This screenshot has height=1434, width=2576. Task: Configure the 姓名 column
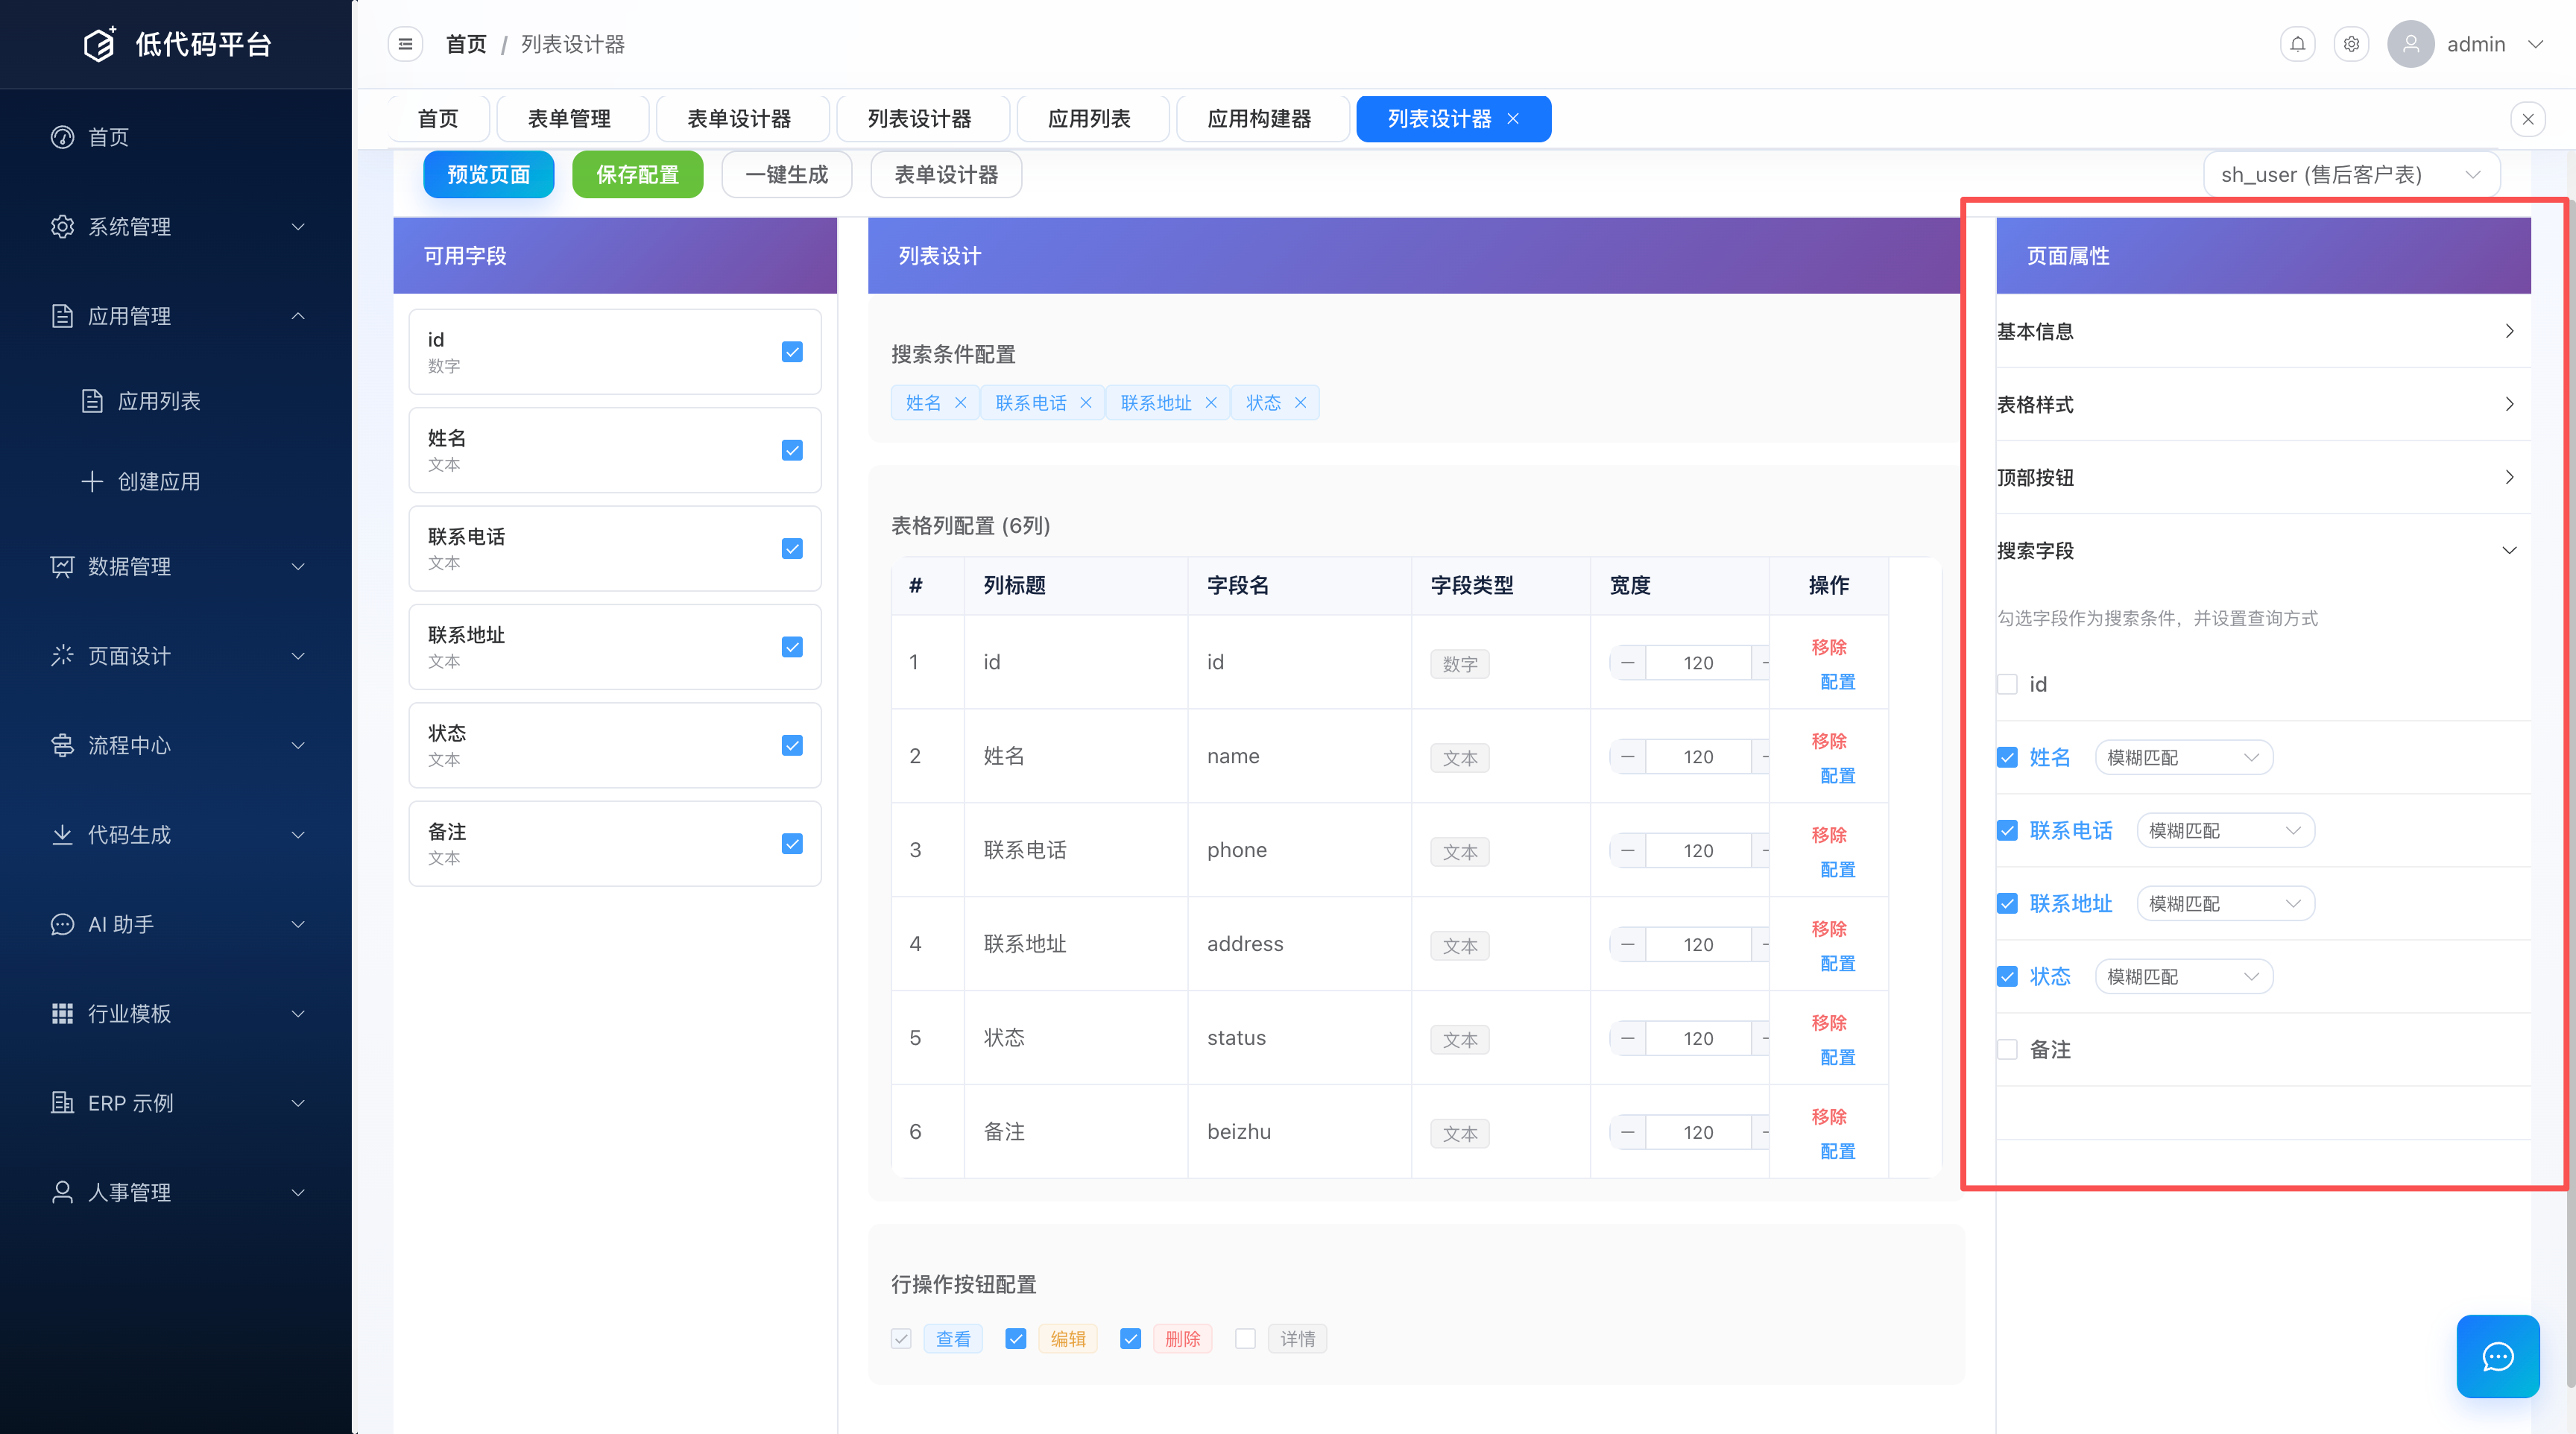(x=1838, y=775)
